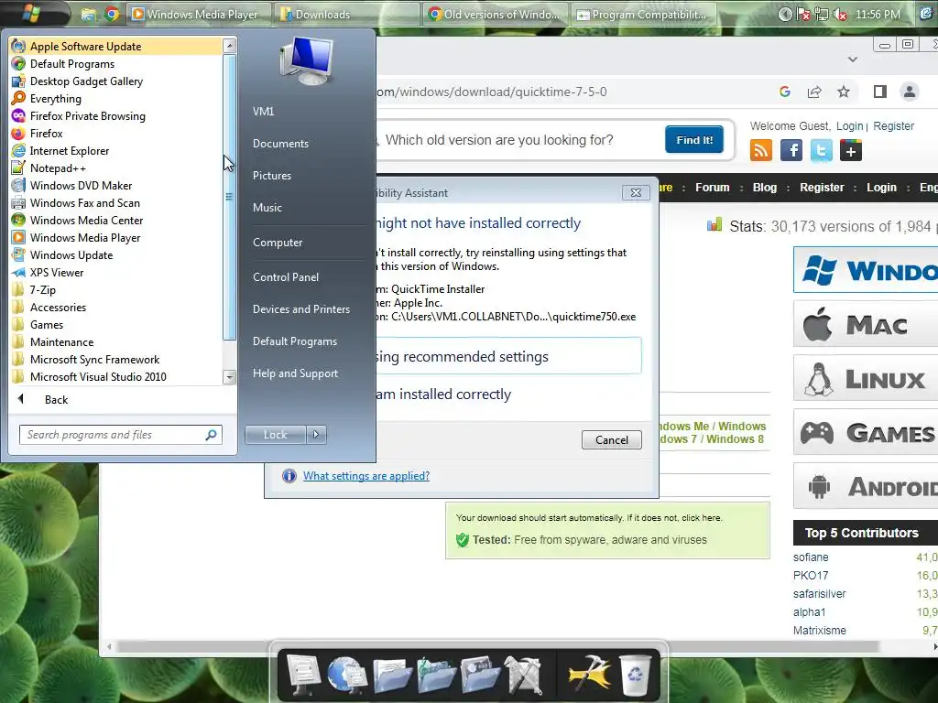Open Apple Software Update from the program list
Viewport: 938px width, 703px height.
point(115,47)
